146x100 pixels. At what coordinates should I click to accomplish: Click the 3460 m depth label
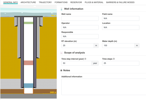pyautogui.click(x=53, y=92)
